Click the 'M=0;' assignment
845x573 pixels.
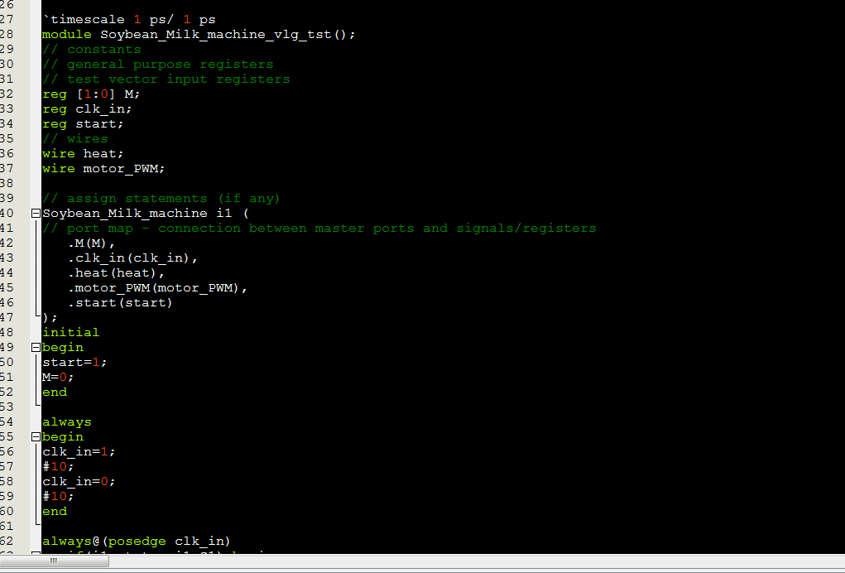coord(58,378)
